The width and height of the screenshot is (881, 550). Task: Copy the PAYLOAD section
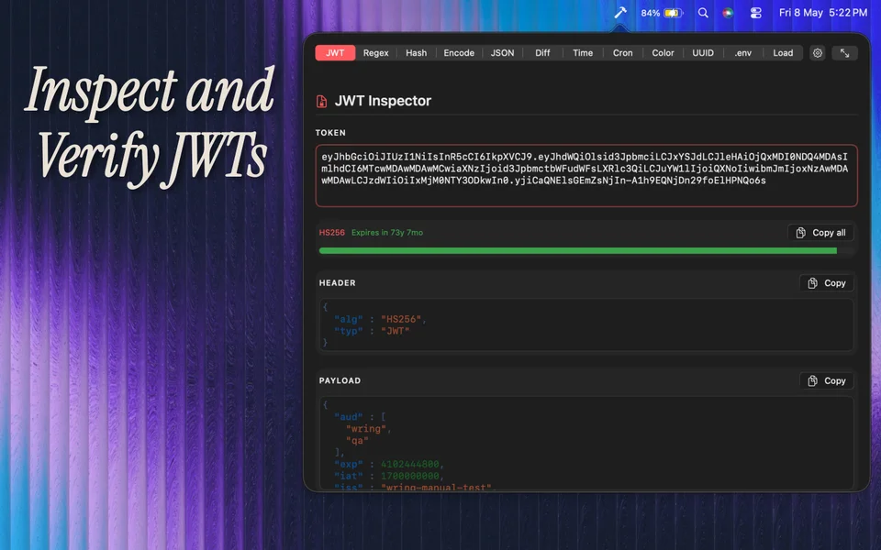(x=827, y=380)
